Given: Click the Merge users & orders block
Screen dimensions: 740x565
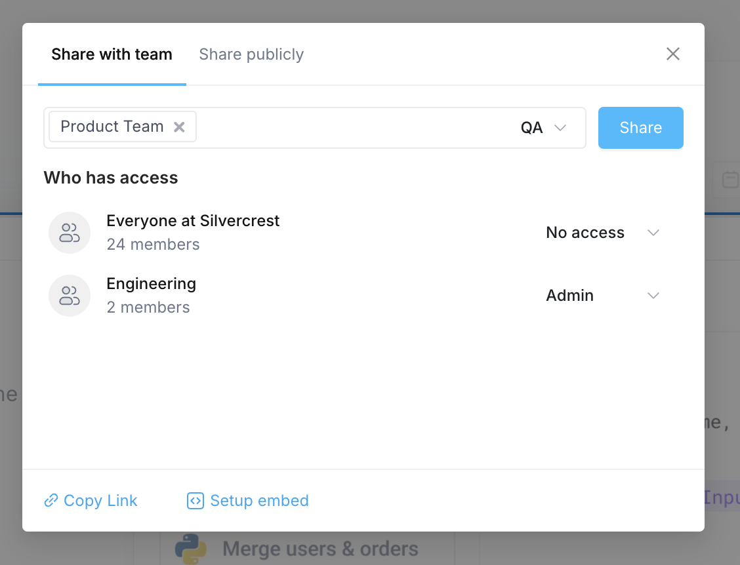Looking at the screenshot, I should tap(320, 549).
